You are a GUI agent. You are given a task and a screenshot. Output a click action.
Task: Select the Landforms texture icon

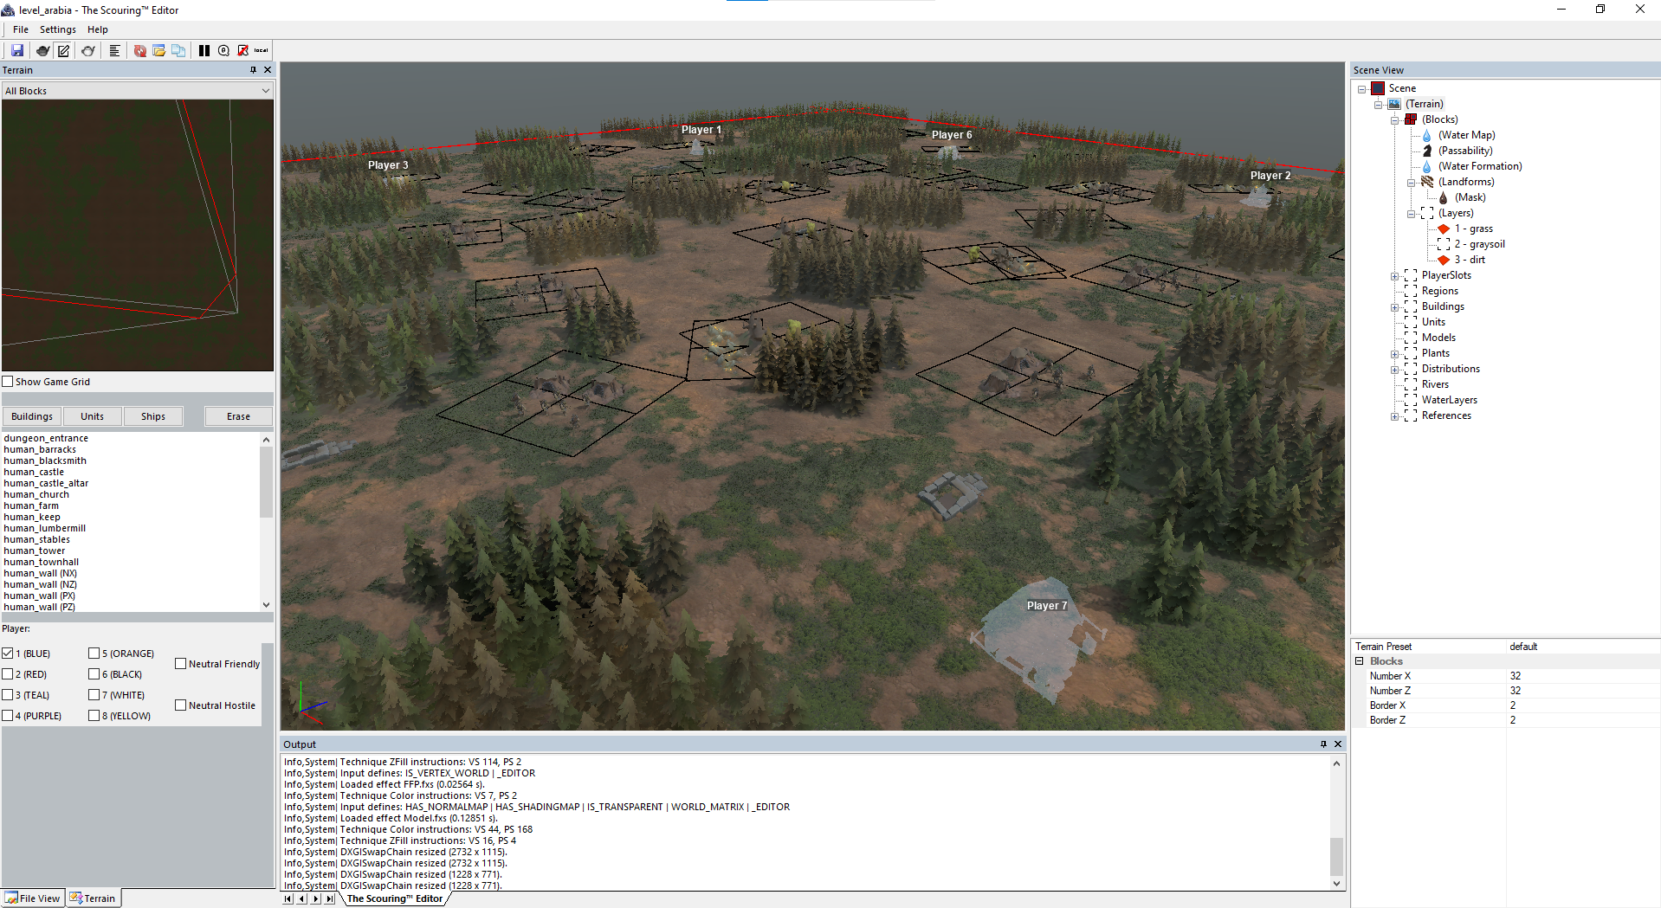(1426, 182)
